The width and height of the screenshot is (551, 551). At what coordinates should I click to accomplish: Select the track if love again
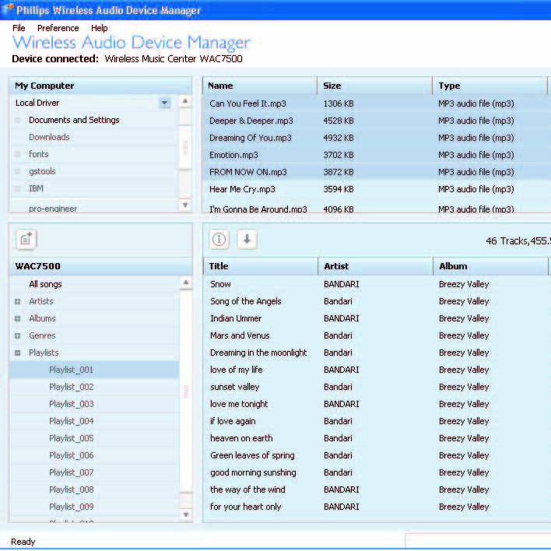coord(233,421)
